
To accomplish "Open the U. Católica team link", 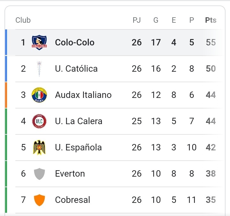I will (76, 68).
